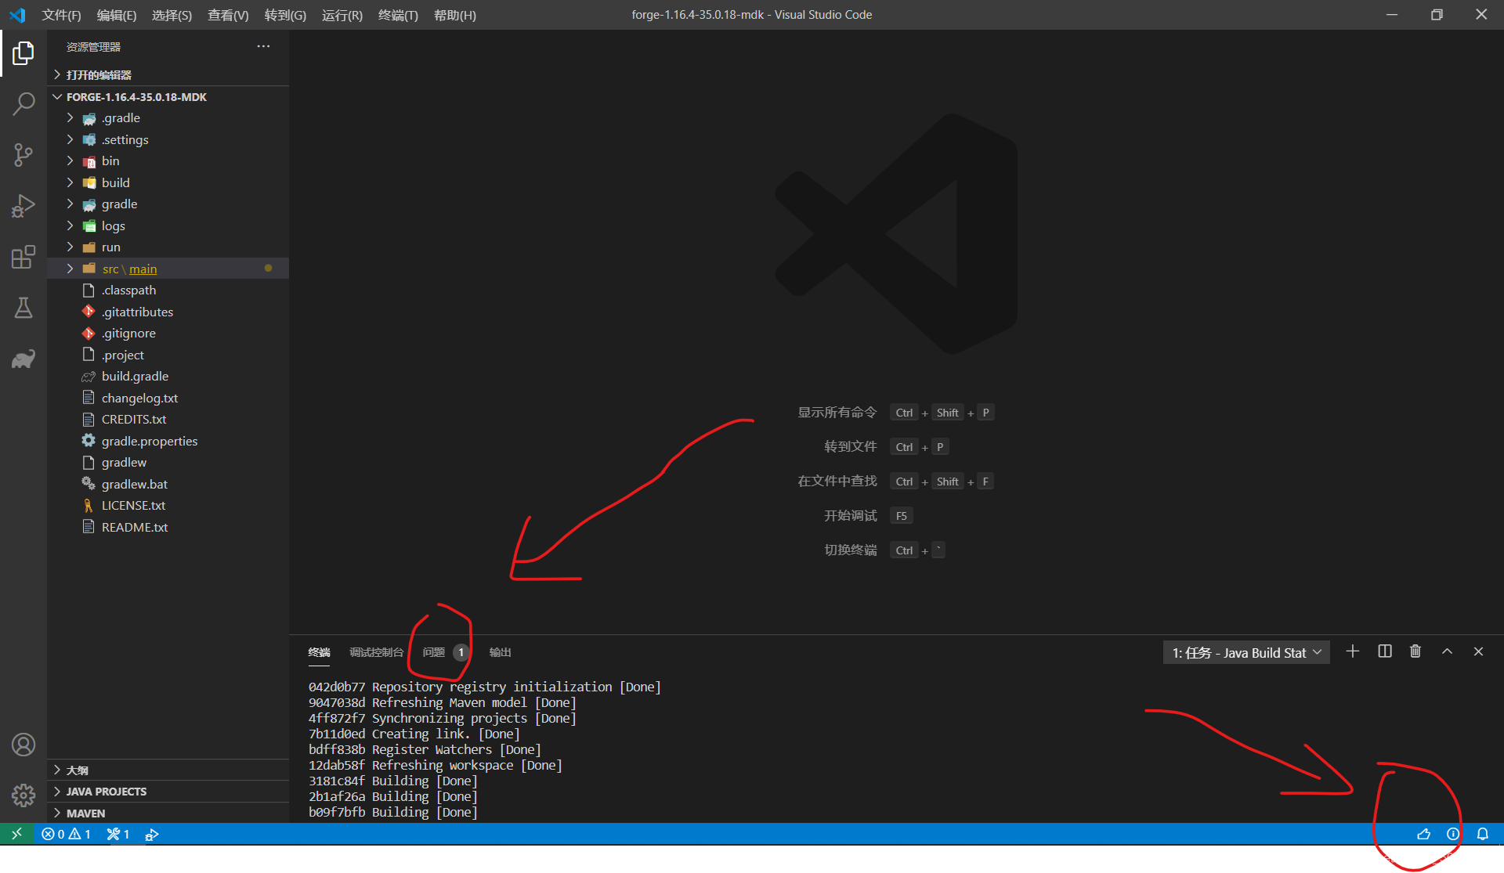Maximize the panel size with caret icon
The height and width of the screenshot is (873, 1504).
pos(1448,651)
